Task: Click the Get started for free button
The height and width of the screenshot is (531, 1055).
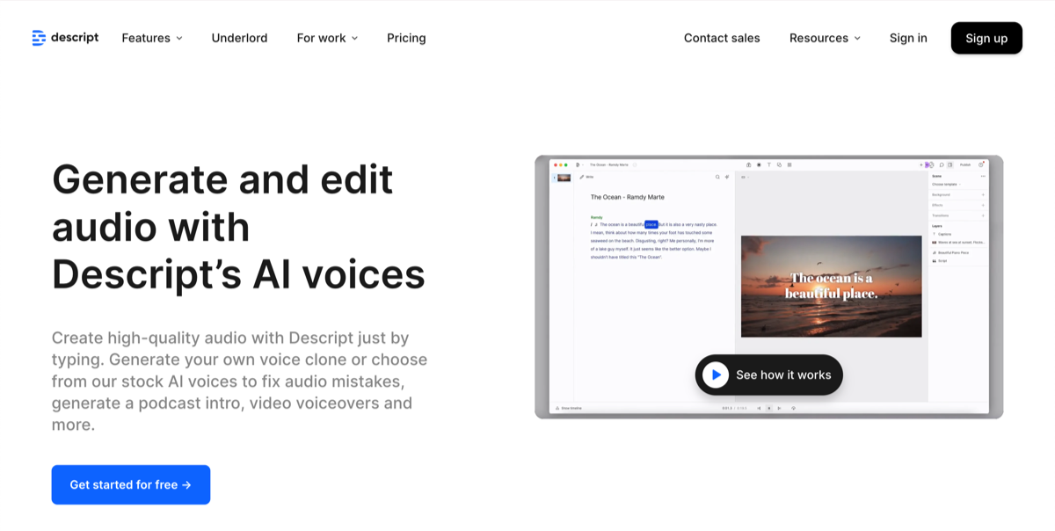Action: coord(130,484)
